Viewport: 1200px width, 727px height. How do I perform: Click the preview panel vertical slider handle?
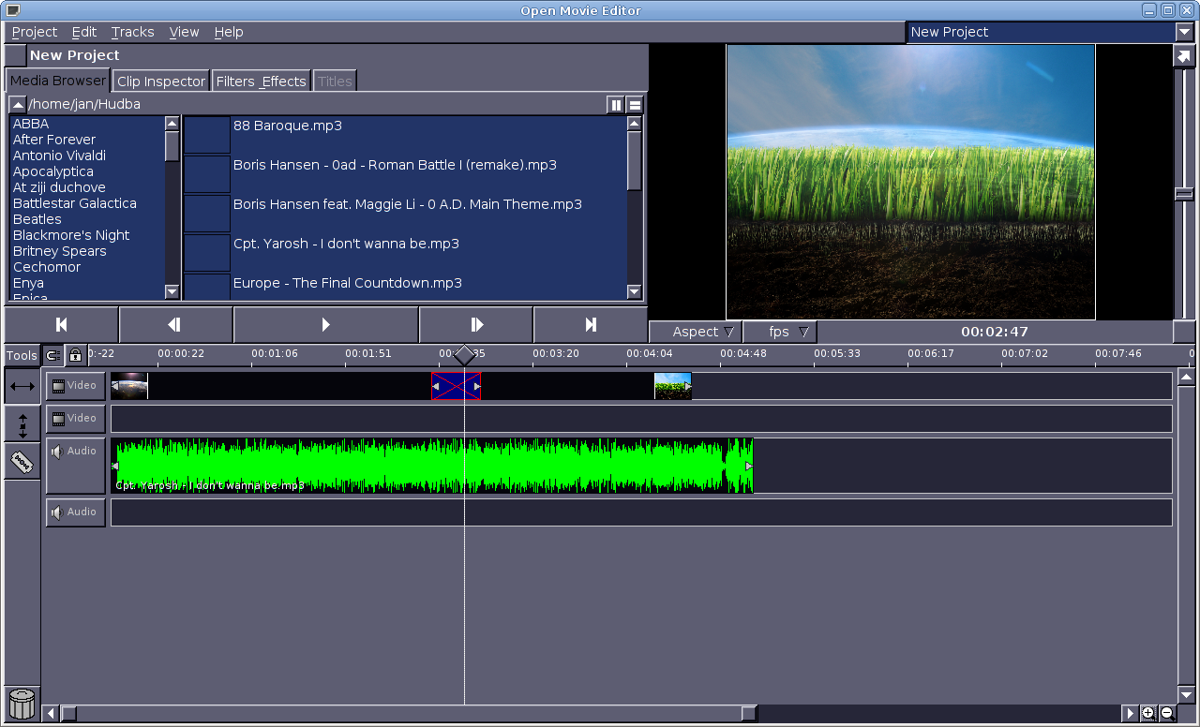click(1184, 194)
